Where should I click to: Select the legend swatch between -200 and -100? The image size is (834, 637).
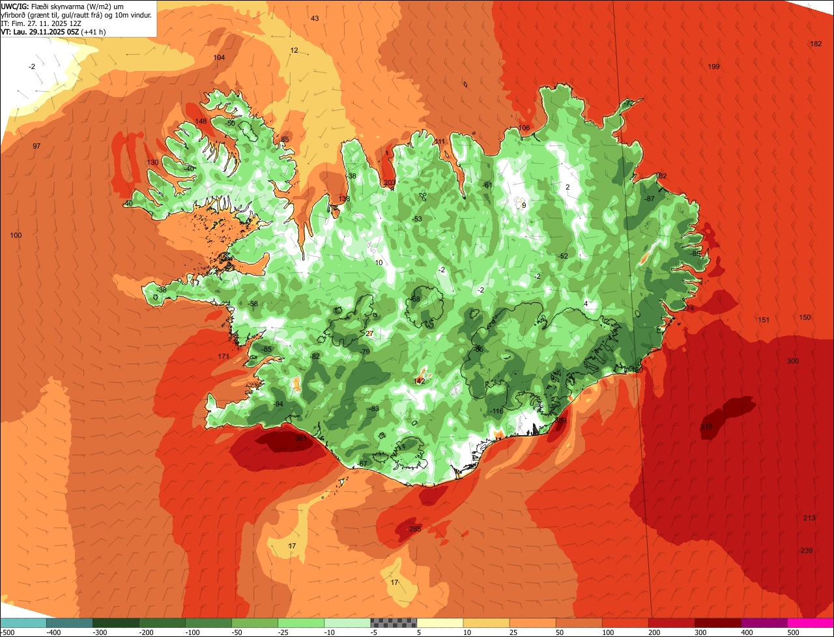click(x=162, y=623)
